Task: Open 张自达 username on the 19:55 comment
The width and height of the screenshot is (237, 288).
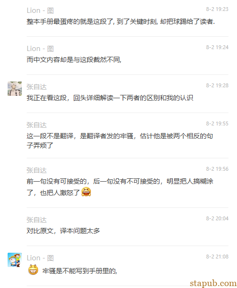Action: point(37,125)
